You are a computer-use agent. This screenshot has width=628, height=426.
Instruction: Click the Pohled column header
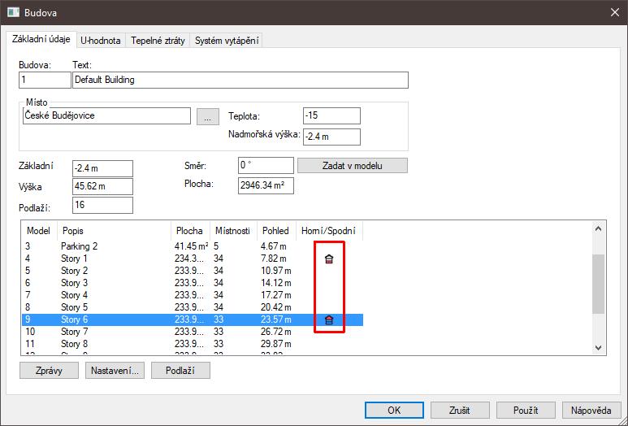tap(276, 231)
